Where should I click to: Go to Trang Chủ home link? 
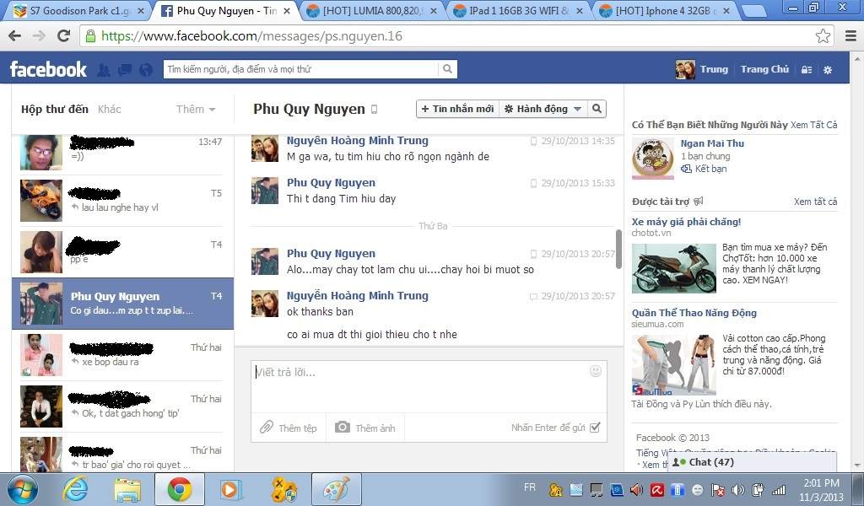click(764, 69)
